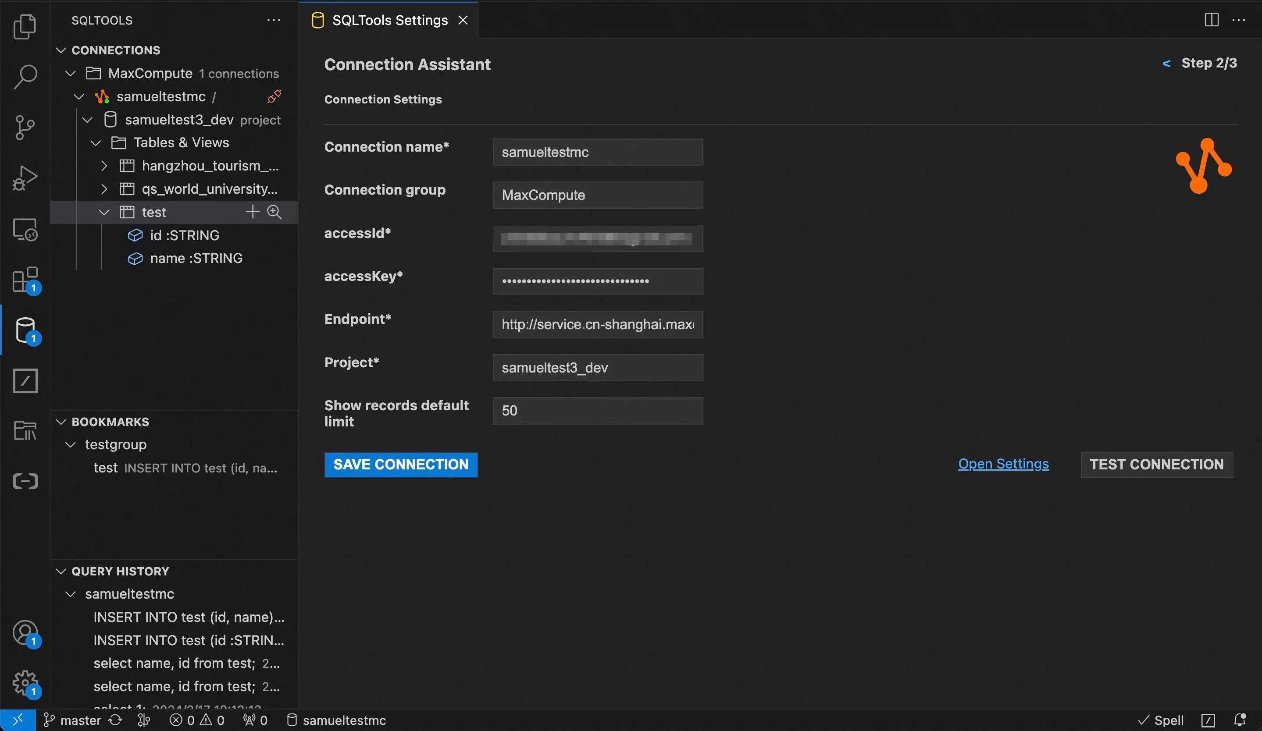1262x731 pixels.
Task: Click the Endpoint input field
Action: point(597,324)
